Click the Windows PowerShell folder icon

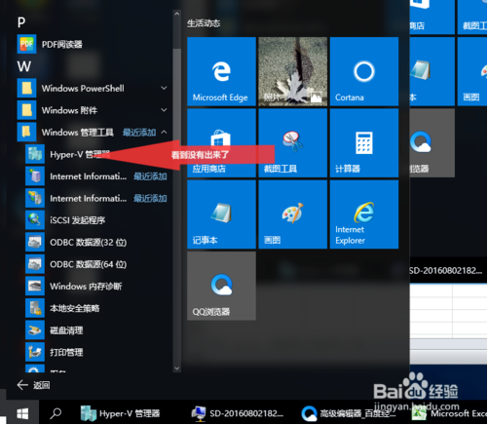tap(26, 88)
